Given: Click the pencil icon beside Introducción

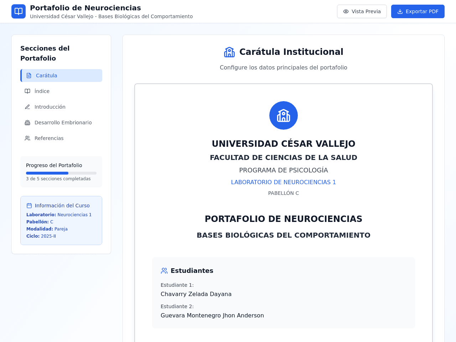Looking at the screenshot, I should coord(27,107).
